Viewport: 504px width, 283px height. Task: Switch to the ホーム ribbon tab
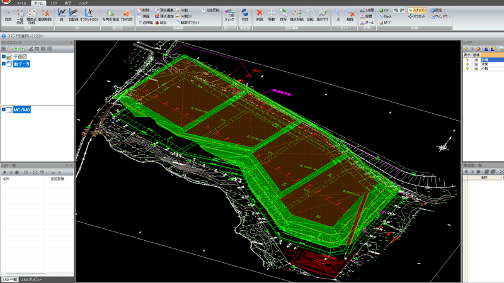pos(38,3)
